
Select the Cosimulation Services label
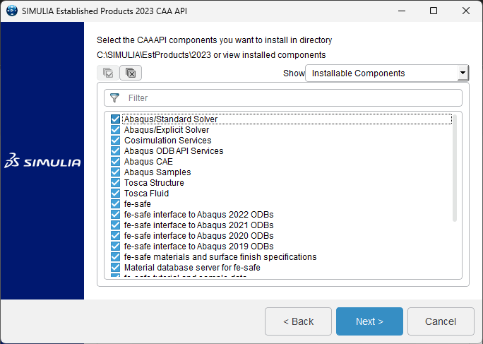[x=167, y=141]
